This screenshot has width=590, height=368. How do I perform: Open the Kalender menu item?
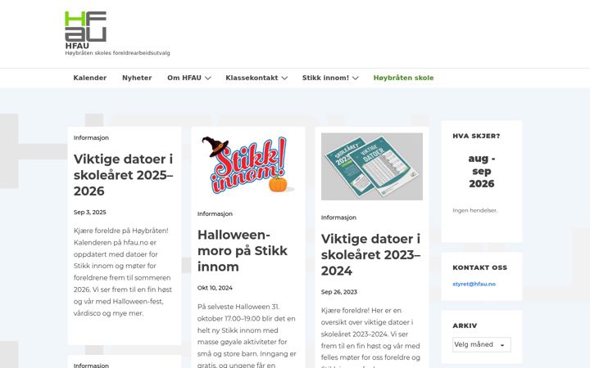(89, 79)
